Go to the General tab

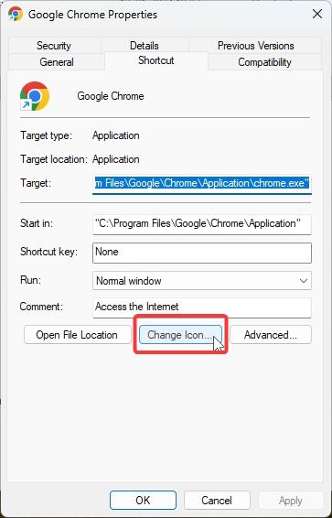click(57, 62)
